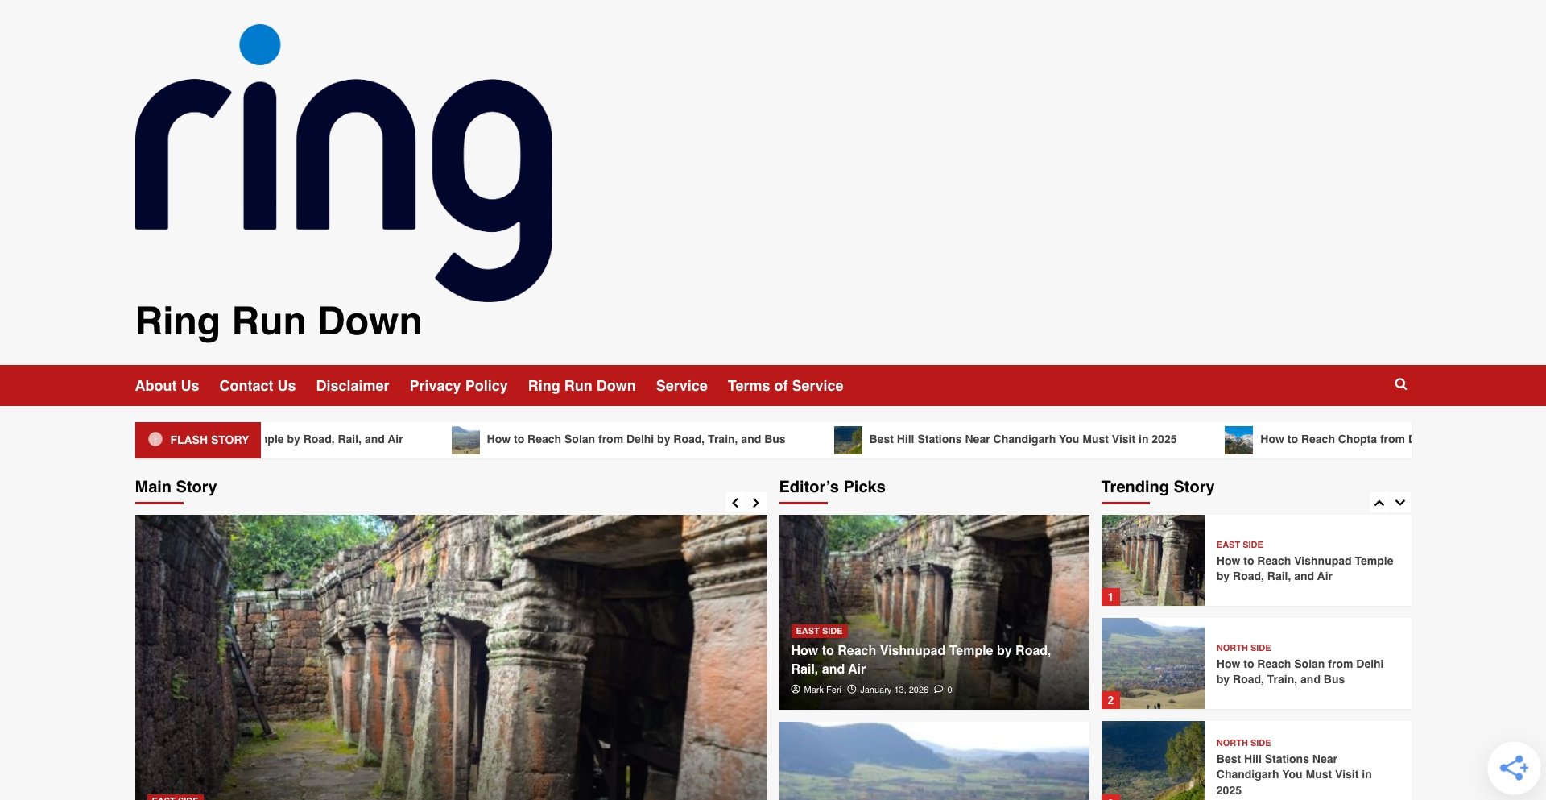
Task: Open the Contact Us page
Action: [257, 385]
